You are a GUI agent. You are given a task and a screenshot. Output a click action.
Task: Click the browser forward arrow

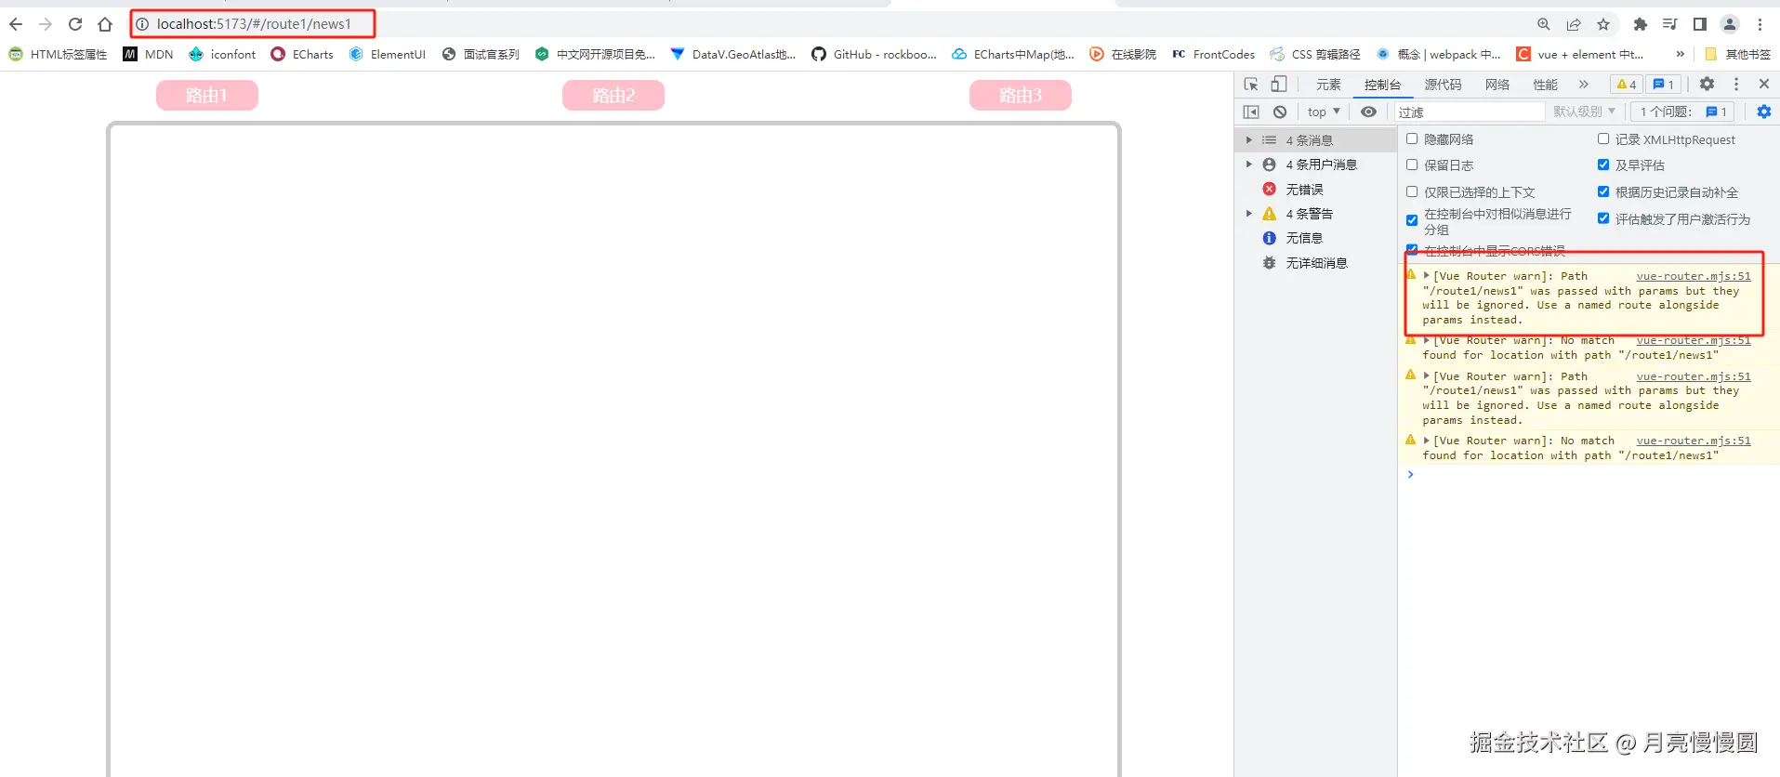tap(46, 24)
